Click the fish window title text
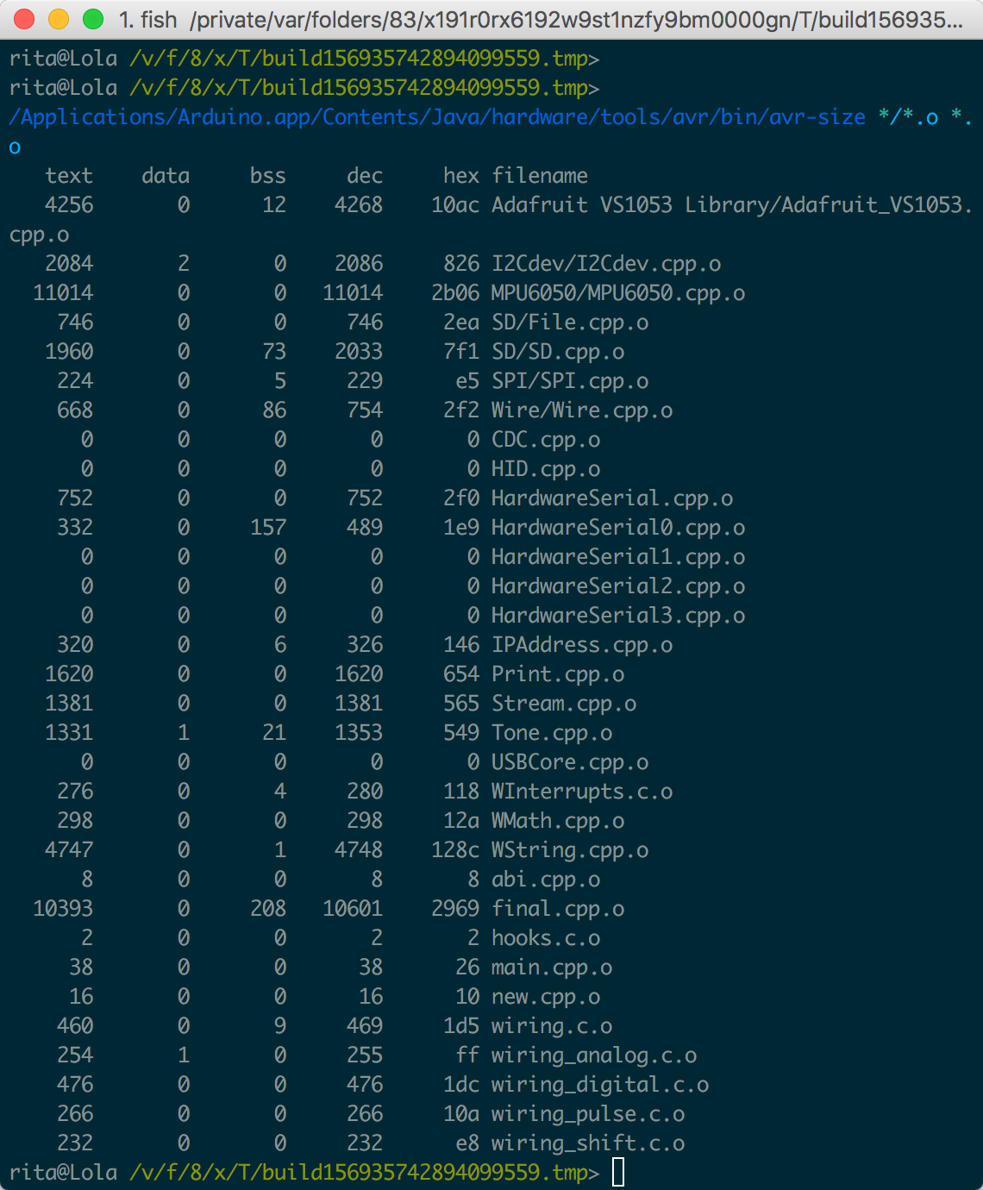This screenshot has width=983, height=1190. pos(542,19)
